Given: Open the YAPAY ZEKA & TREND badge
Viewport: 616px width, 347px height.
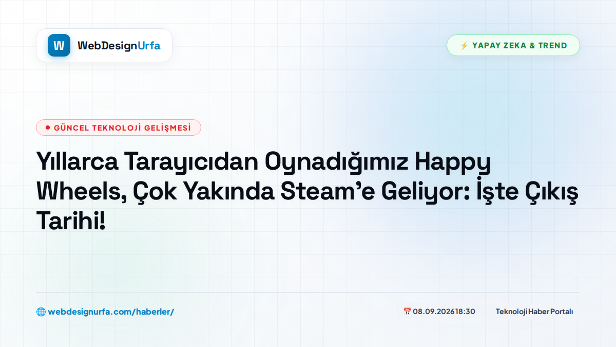Looking at the screenshot, I should coord(513,45).
